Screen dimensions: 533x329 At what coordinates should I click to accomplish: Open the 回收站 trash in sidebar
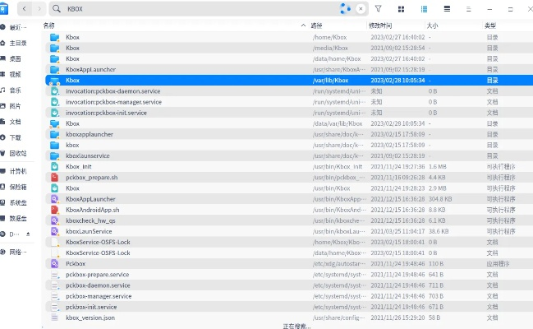coord(18,153)
